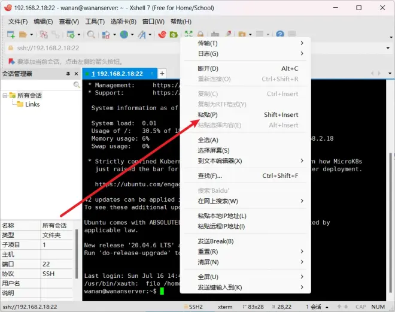Open the 重置(R) submenu
Viewport: 395px width, 312px height.
click(x=245, y=252)
